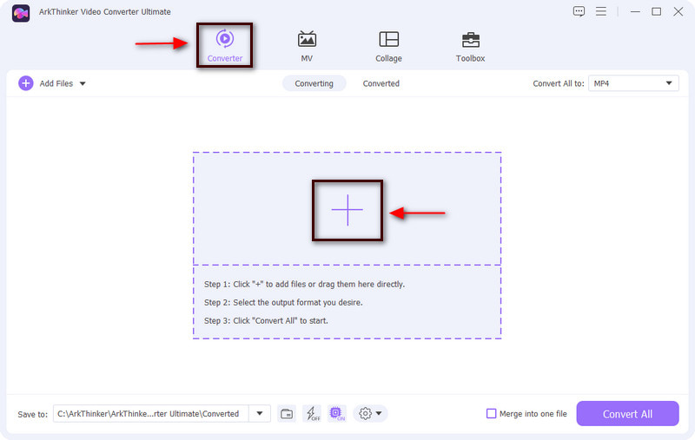The image size is (695, 440).
Task: Open the Convert All to MP4 format dropdown
Action: click(x=633, y=83)
